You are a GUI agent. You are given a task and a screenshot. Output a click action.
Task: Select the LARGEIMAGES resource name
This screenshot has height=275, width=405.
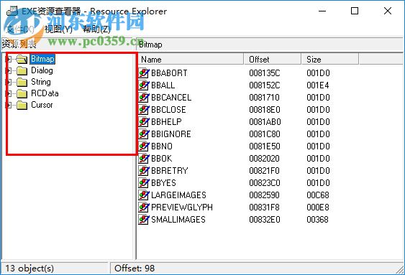[x=178, y=195]
